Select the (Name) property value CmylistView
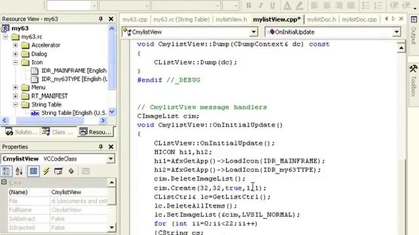The image size is (419, 235). coord(79,192)
